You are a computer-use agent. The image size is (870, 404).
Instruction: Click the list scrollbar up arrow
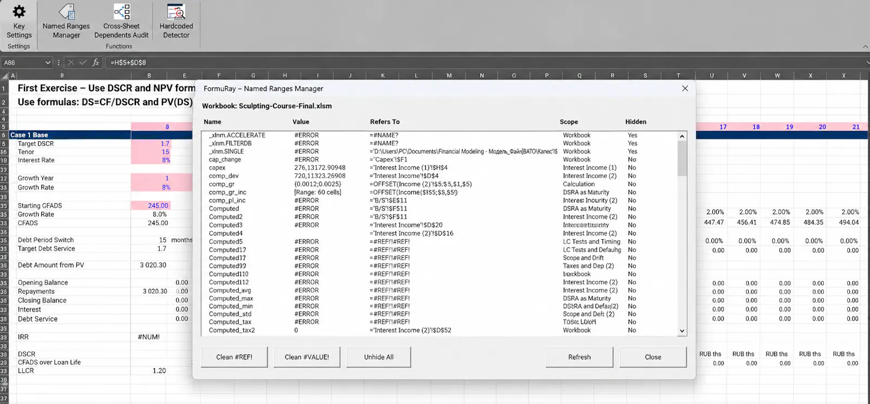(682, 136)
